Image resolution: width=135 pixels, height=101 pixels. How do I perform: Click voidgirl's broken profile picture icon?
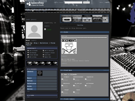click(x=62, y=79)
